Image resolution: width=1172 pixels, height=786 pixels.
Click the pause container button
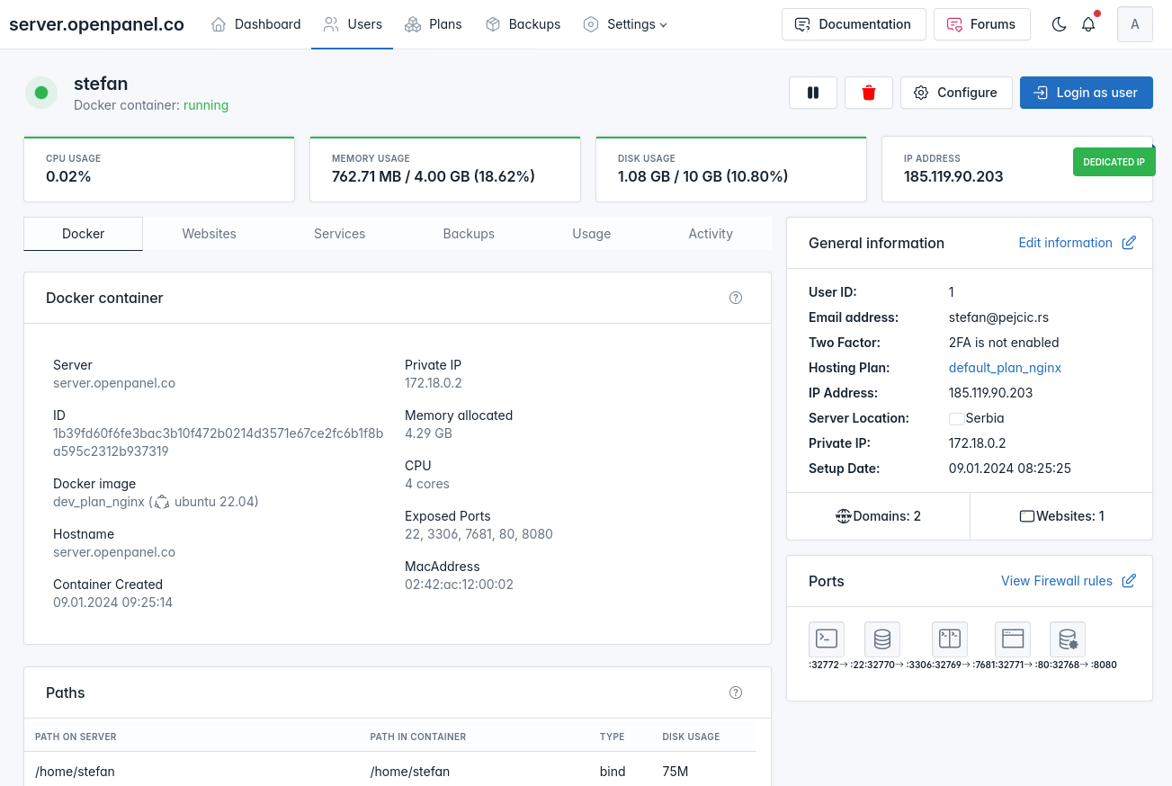pyautogui.click(x=813, y=93)
